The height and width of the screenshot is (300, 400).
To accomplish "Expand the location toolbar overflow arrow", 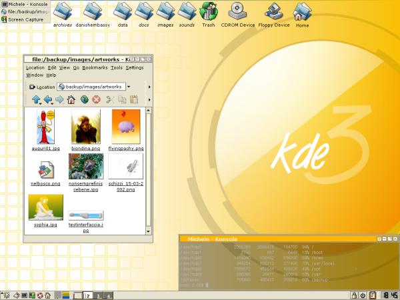I will (149, 87).
